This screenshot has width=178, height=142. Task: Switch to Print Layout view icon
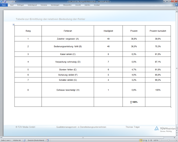(140, 140)
